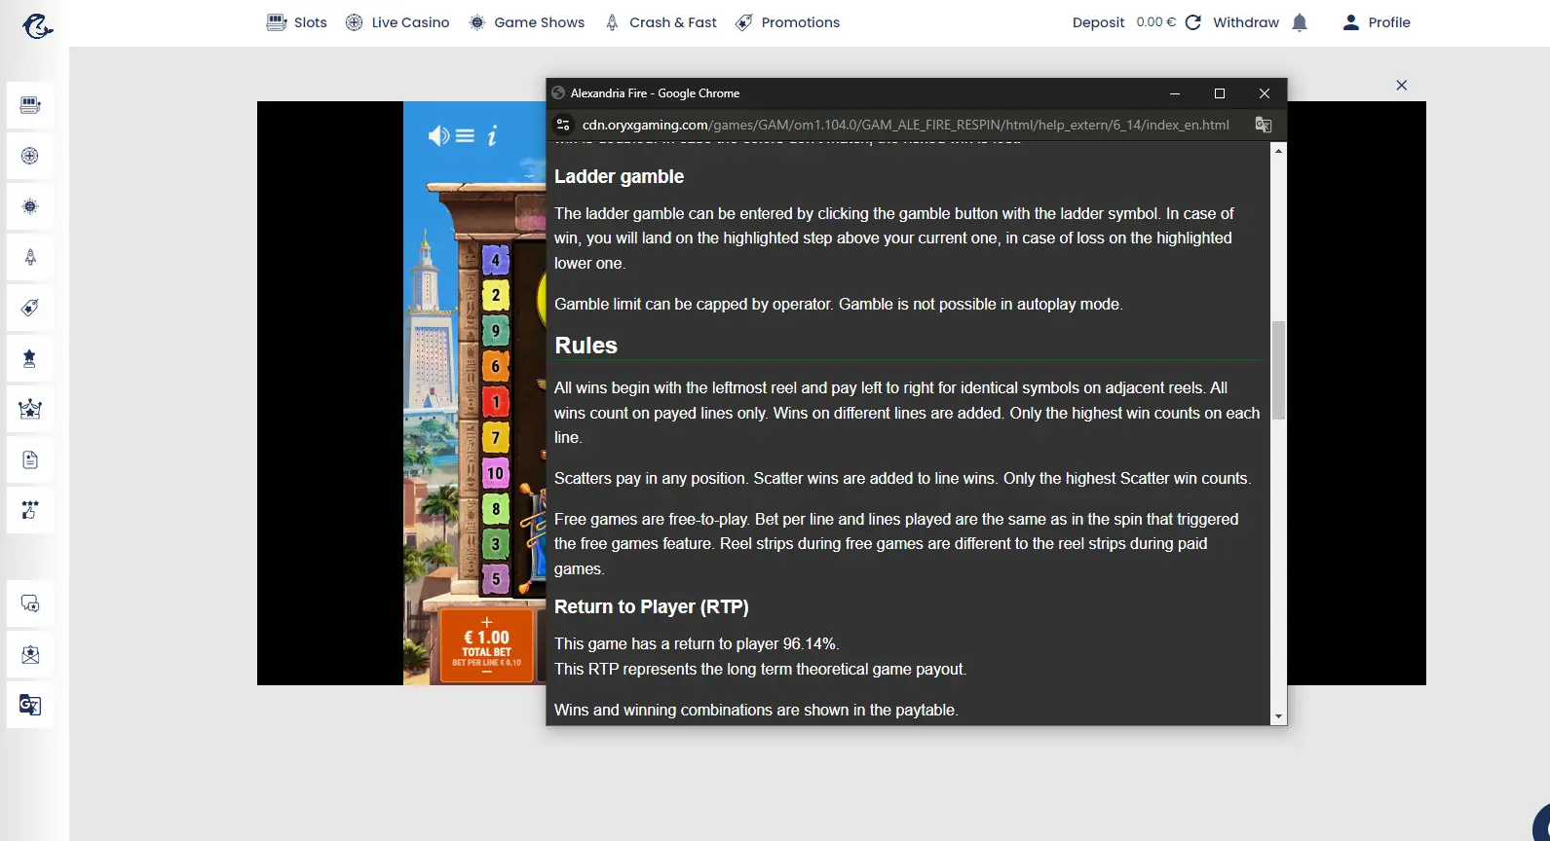The height and width of the screenshot is (841, 1550).
Task: Click the Deposit link
Action: pos(1098,22)
